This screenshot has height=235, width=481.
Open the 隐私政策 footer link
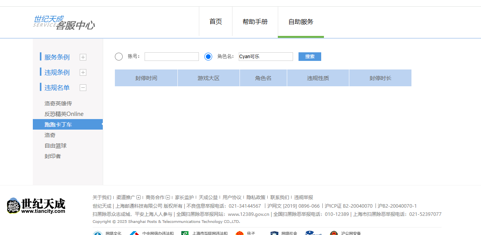pos(256,198)
